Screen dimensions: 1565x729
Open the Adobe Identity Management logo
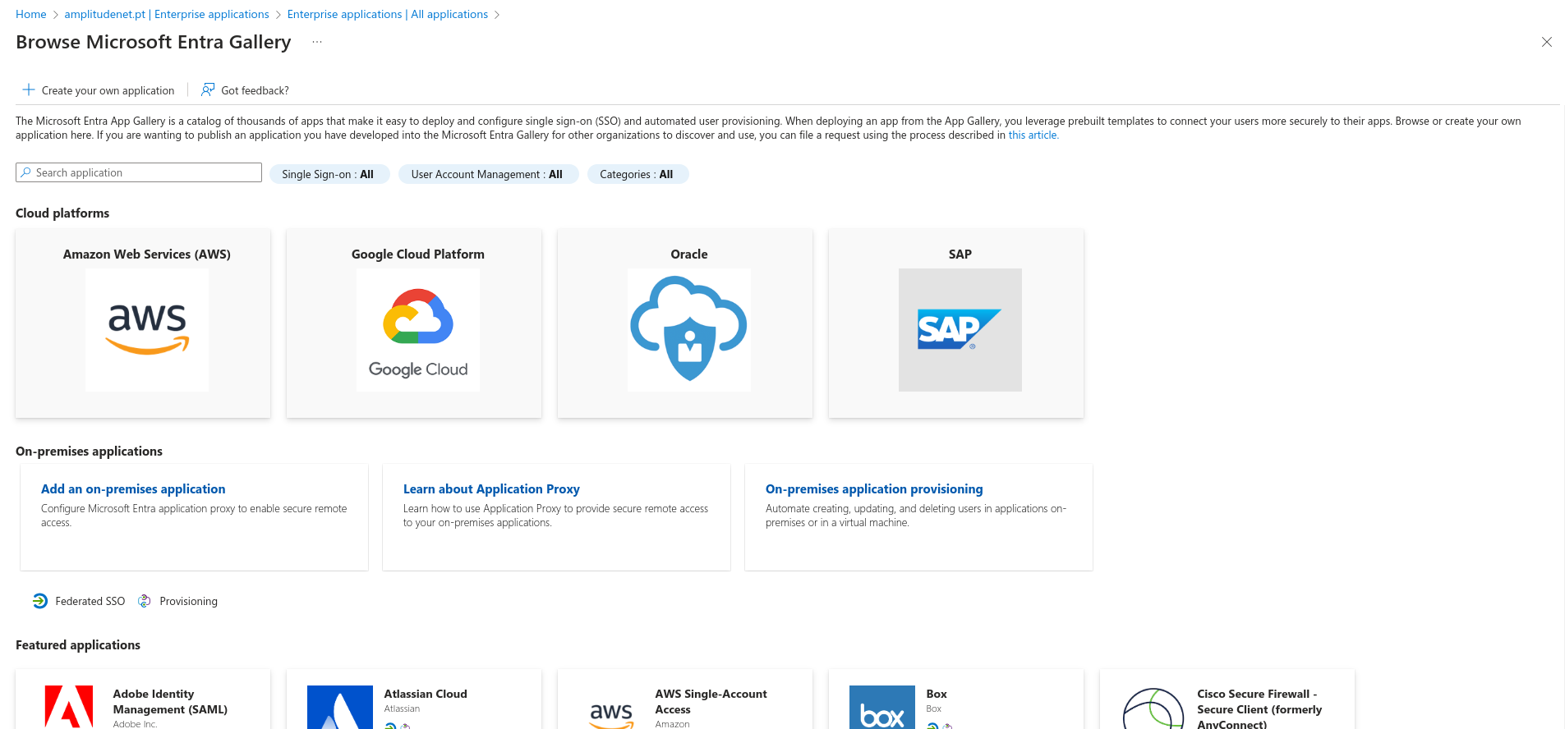69,708
